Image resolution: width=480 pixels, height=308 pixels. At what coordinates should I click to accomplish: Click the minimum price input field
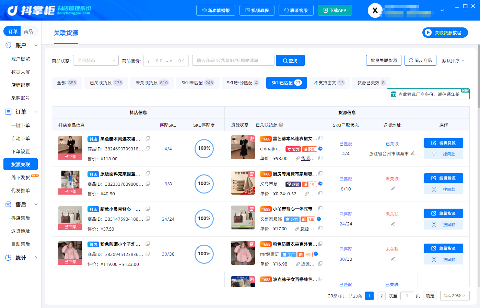(159, 61)
